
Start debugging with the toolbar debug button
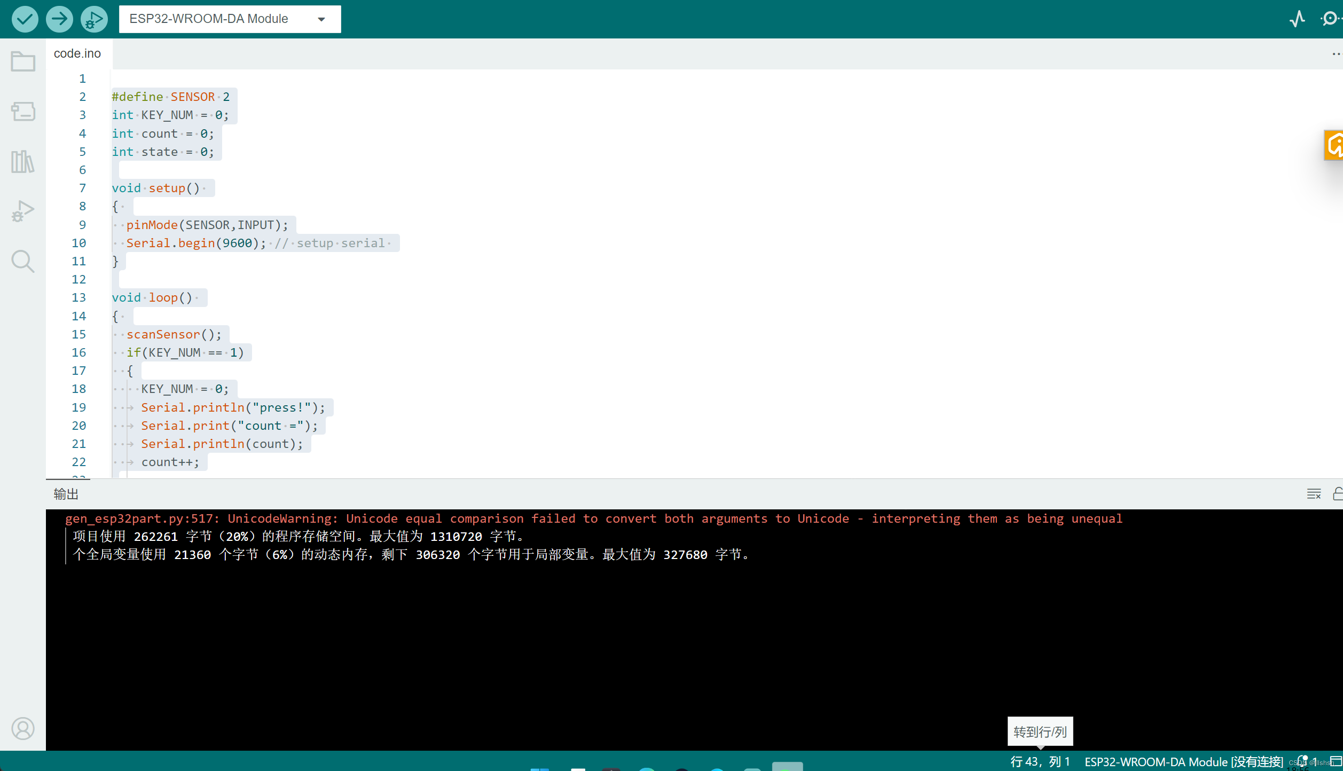[94, 19]
